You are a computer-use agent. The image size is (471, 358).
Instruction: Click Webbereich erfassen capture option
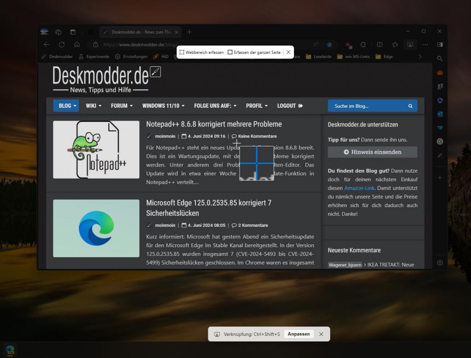201,52
